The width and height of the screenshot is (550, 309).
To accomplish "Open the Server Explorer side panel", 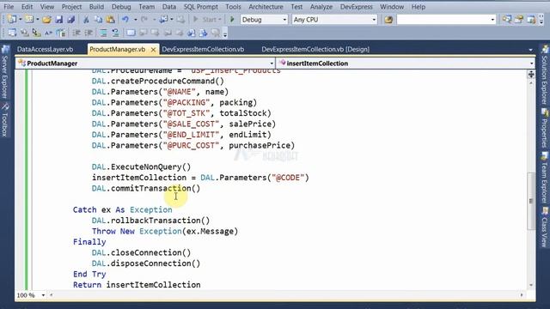I will (x=5, y=72).
